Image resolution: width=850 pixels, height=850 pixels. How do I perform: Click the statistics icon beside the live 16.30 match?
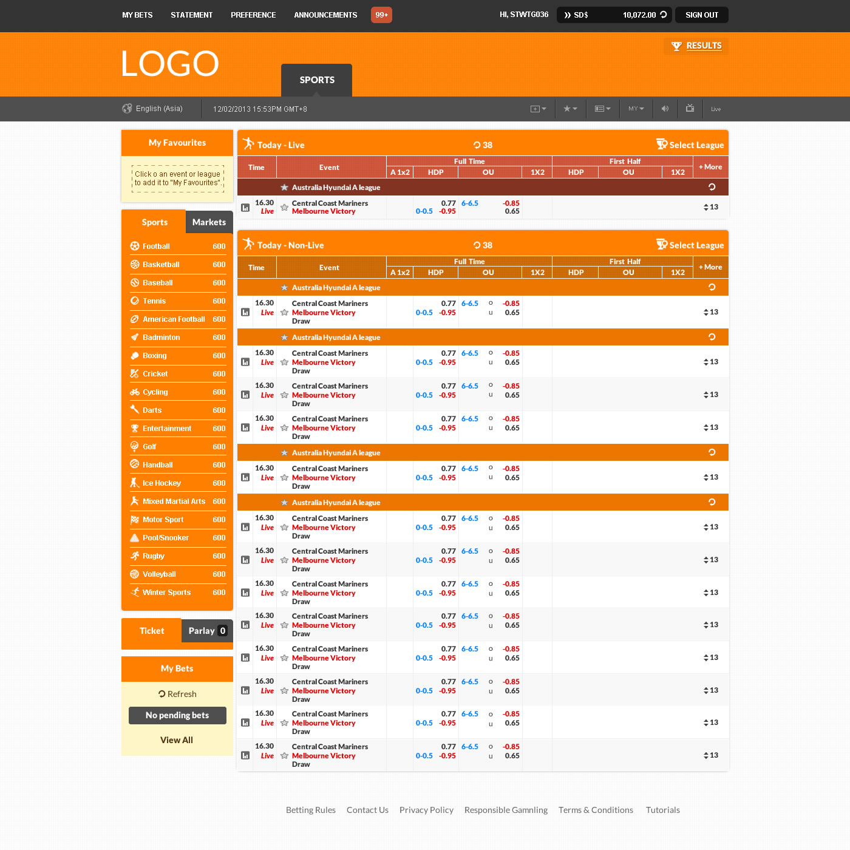[x=245, y=207]
